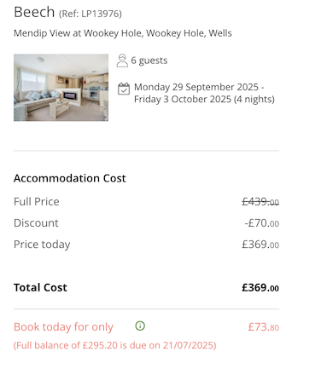Click the 6 guests label
This screenshot has height=369, width=327.
pyautogui.click(x=149, y=61)
